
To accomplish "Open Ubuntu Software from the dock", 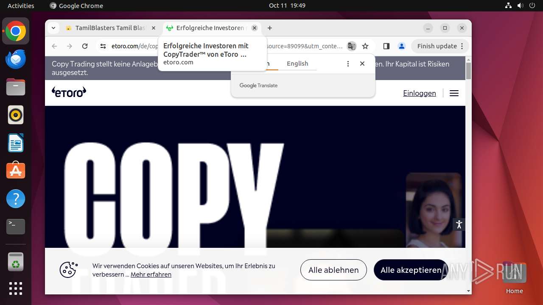I will click(16, 171).
